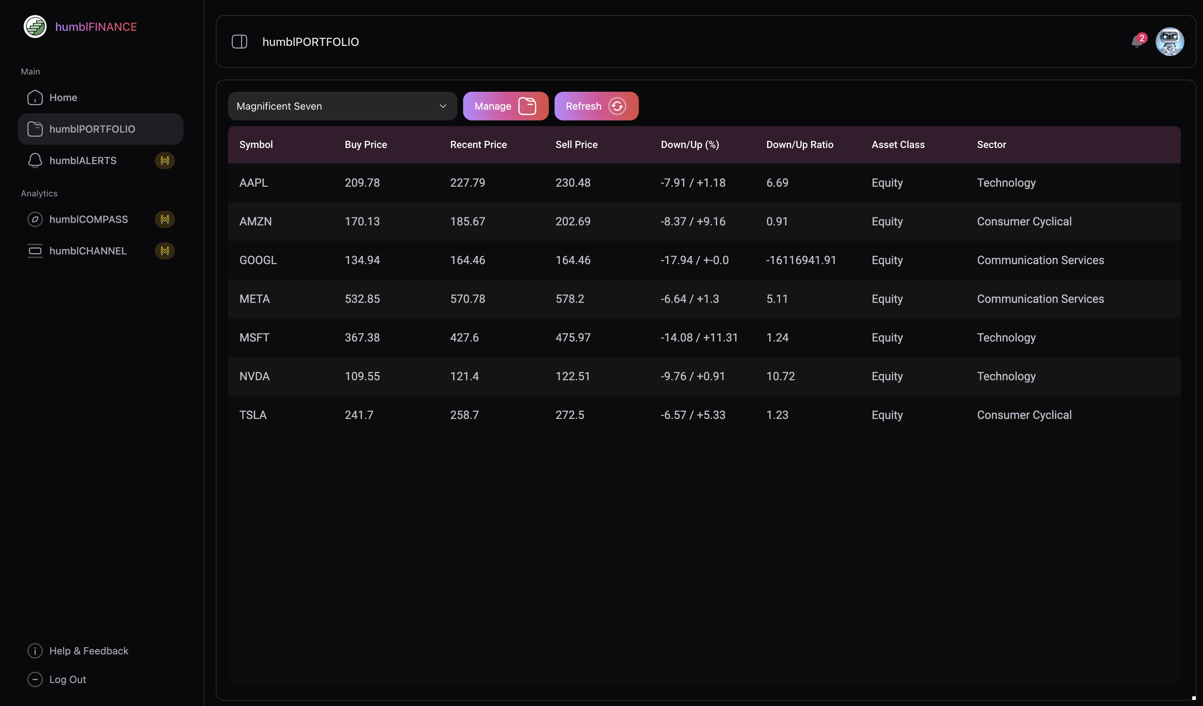Select humblPORTFOLIO sidebar item
Viewport: 1203px width, 706px height.
tap(100, 129)
